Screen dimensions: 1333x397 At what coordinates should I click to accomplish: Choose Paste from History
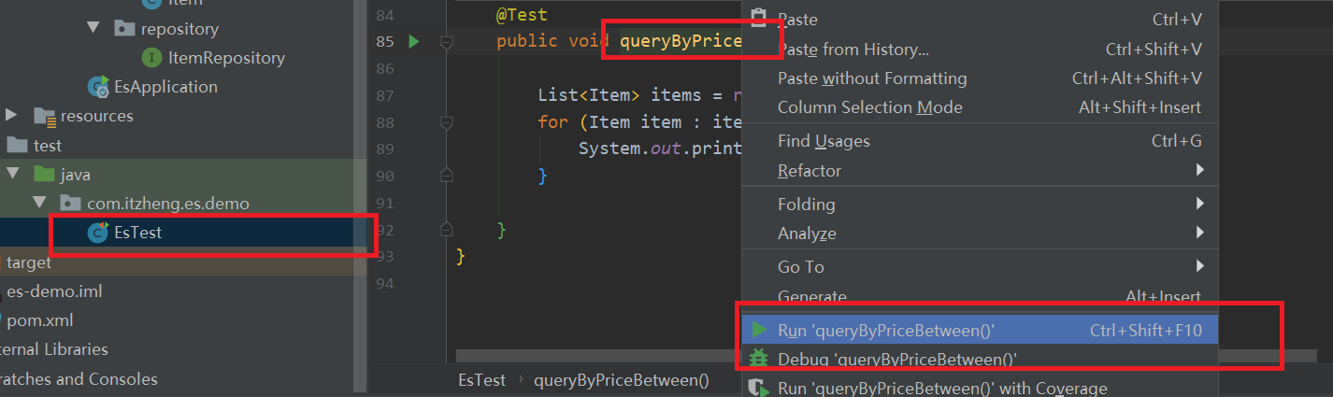pyautogui.click(x=980, y=50)
